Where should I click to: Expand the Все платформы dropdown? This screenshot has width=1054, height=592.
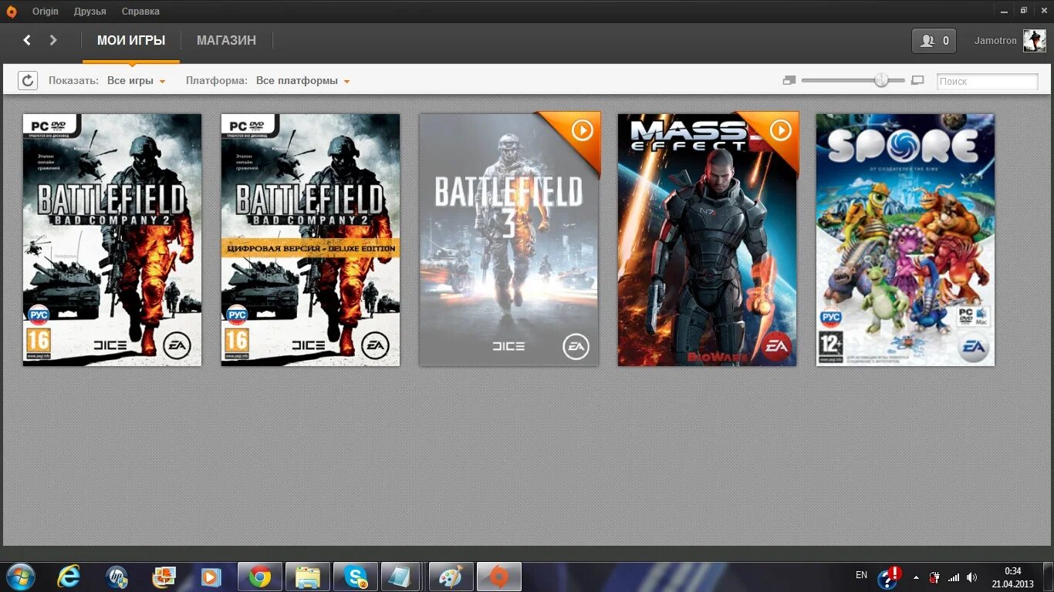coord(303,81)
